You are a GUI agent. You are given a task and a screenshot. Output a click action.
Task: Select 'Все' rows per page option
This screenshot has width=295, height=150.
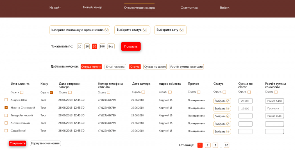click(111, 46)
